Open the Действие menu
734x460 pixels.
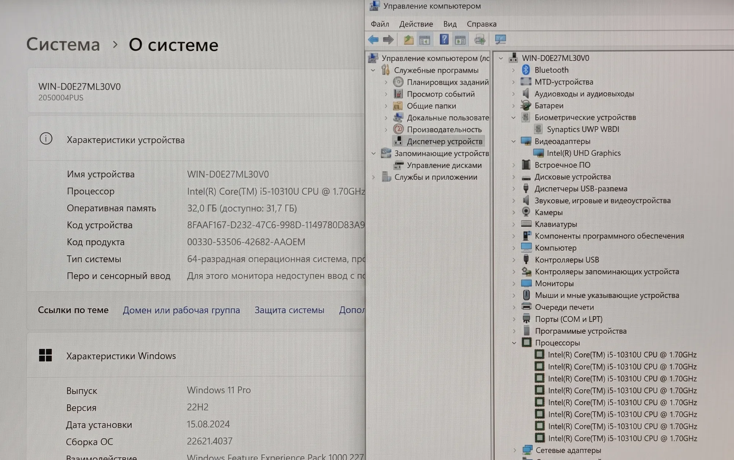coord(416,24)
